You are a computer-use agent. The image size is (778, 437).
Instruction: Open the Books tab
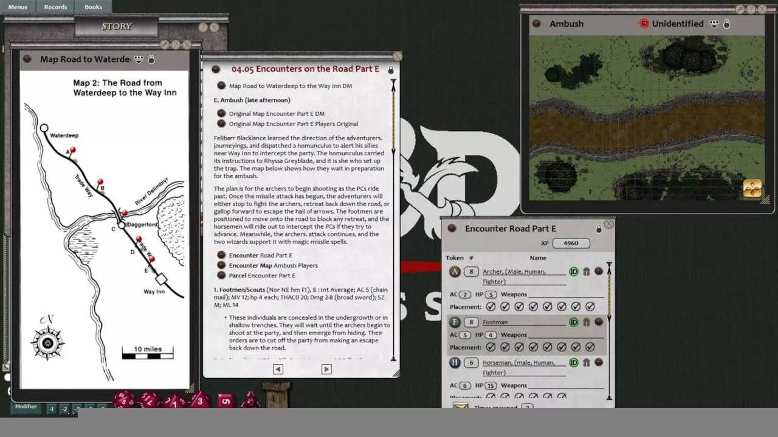point(93,7)
